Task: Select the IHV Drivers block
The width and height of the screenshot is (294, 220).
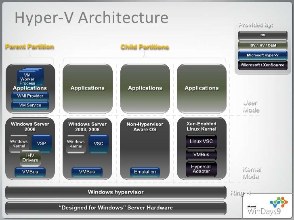Action: (x=30, y=158)
